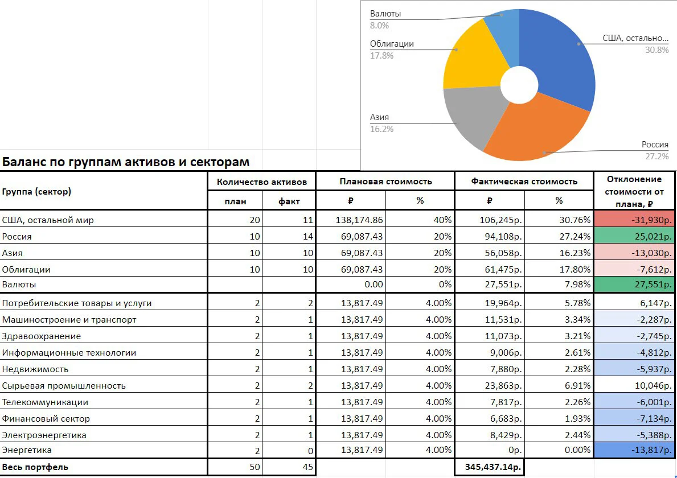Image resolution: width=677 pixels, height=478 pixels.
Task: Click the Россия 27.2% chart label
Action: click(655, 150)
